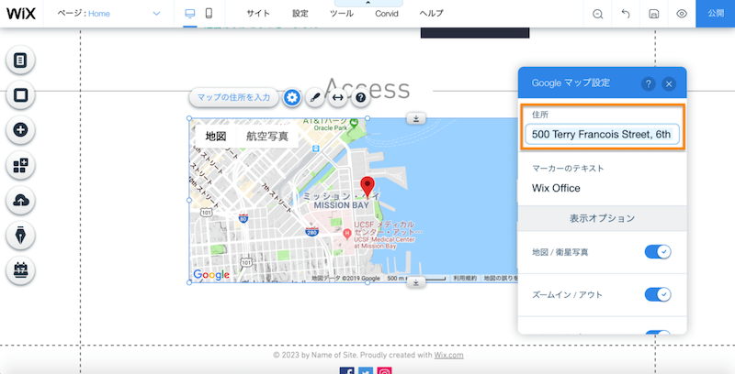The height and width of the screenshot is (374, 735).
Task: Collapse the top bar using the arrow tab
Action: click(368, 3)
